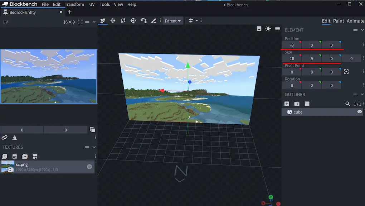This screenshot has width=365, height=206.
Task: Click the outliner toggle options icon
Action: 307,104
